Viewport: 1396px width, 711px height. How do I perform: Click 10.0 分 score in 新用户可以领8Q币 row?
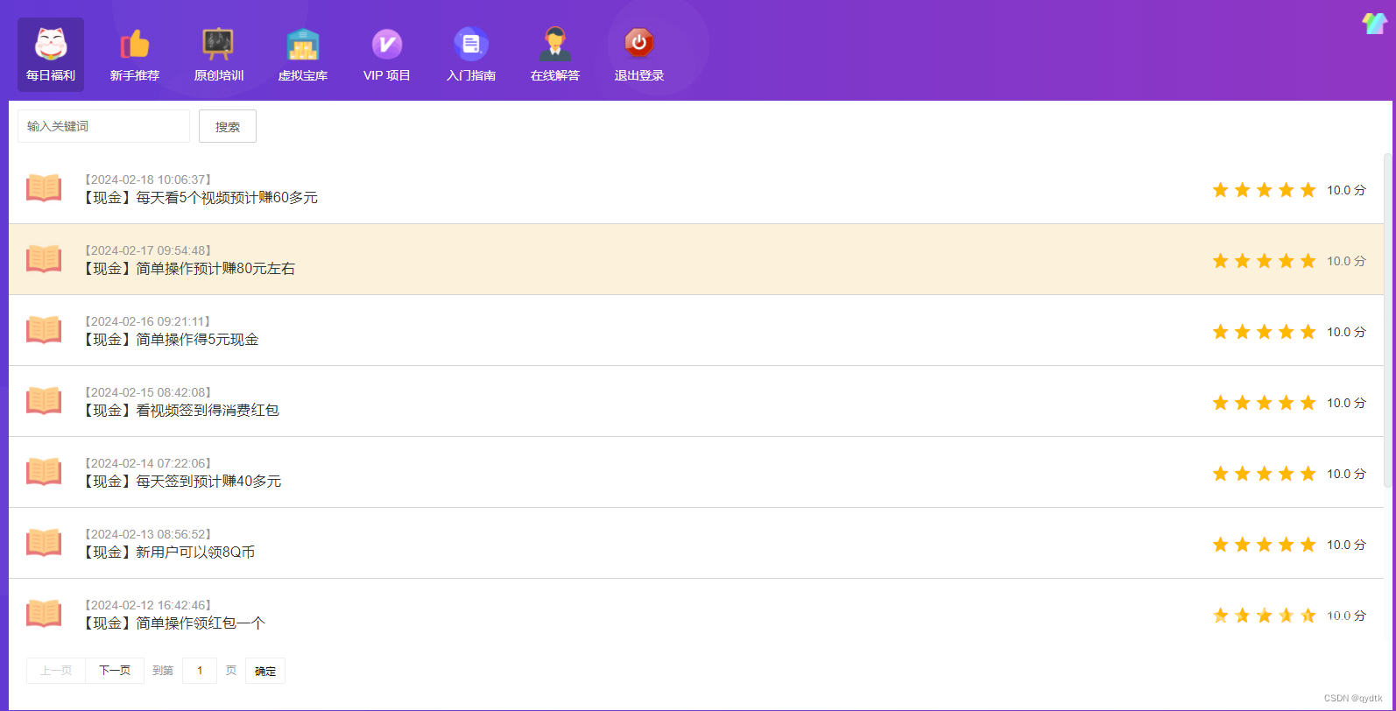(x=1346, y=545)
